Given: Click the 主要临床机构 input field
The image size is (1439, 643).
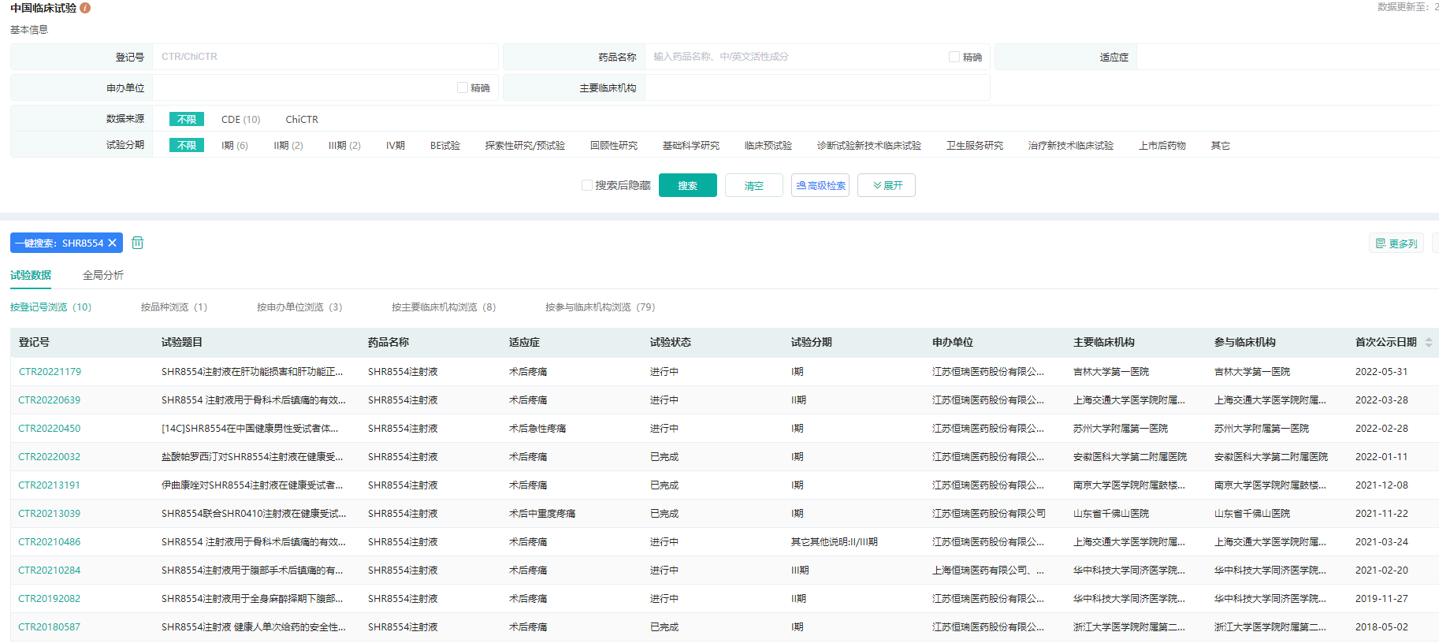Looking at the screenshot, I should (816, 87).
